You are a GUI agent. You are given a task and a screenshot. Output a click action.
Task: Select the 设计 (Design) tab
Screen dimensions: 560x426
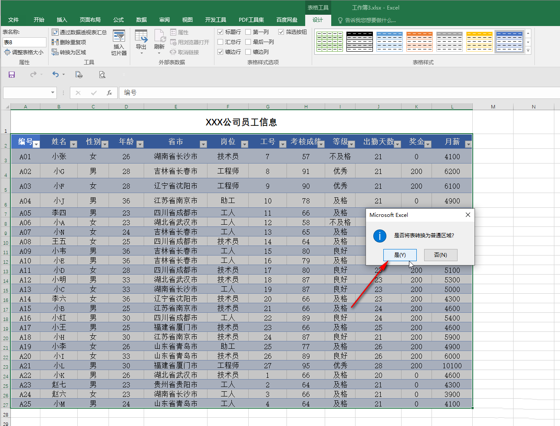pos(318,20)
